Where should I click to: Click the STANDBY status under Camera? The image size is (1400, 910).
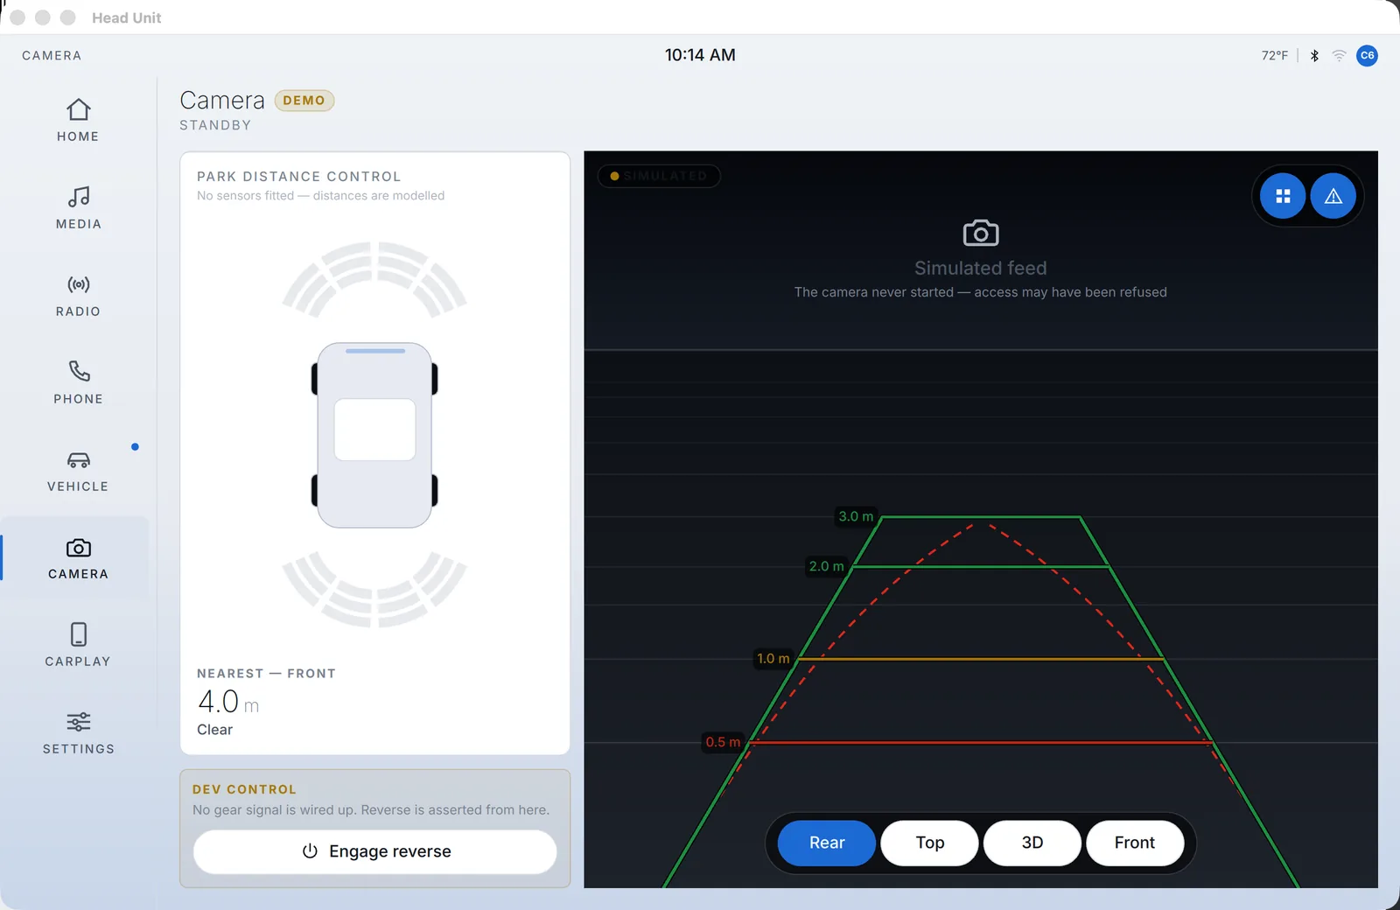point(215,125)
